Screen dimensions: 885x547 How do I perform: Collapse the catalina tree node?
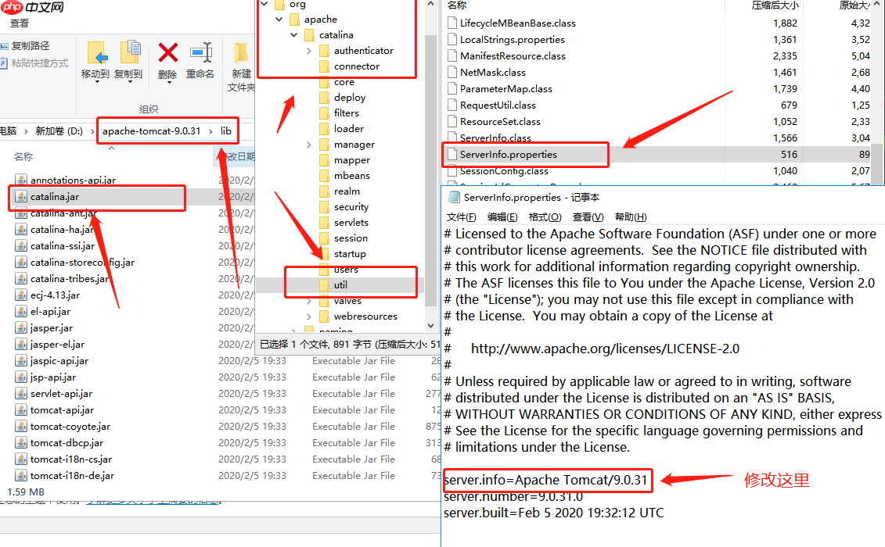pyautogui.click(x=293, y=35)
